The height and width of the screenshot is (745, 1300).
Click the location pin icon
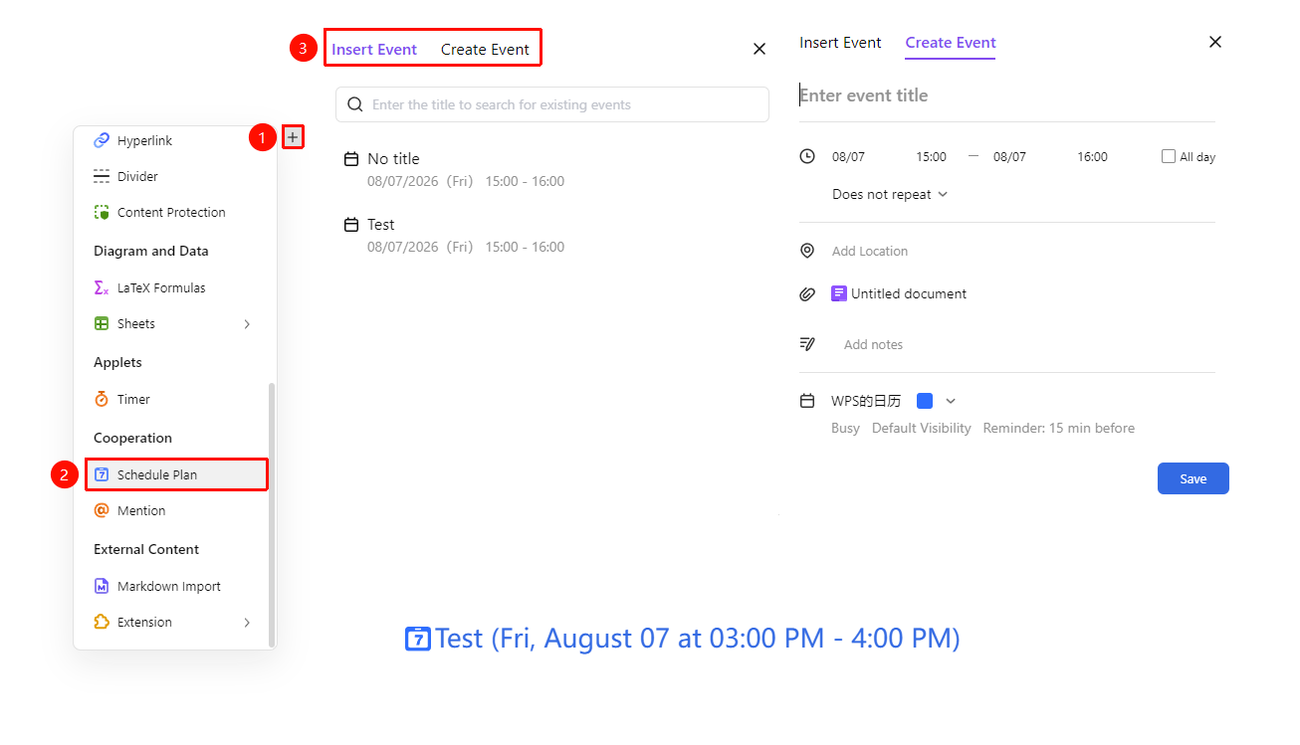click(807, 251)
